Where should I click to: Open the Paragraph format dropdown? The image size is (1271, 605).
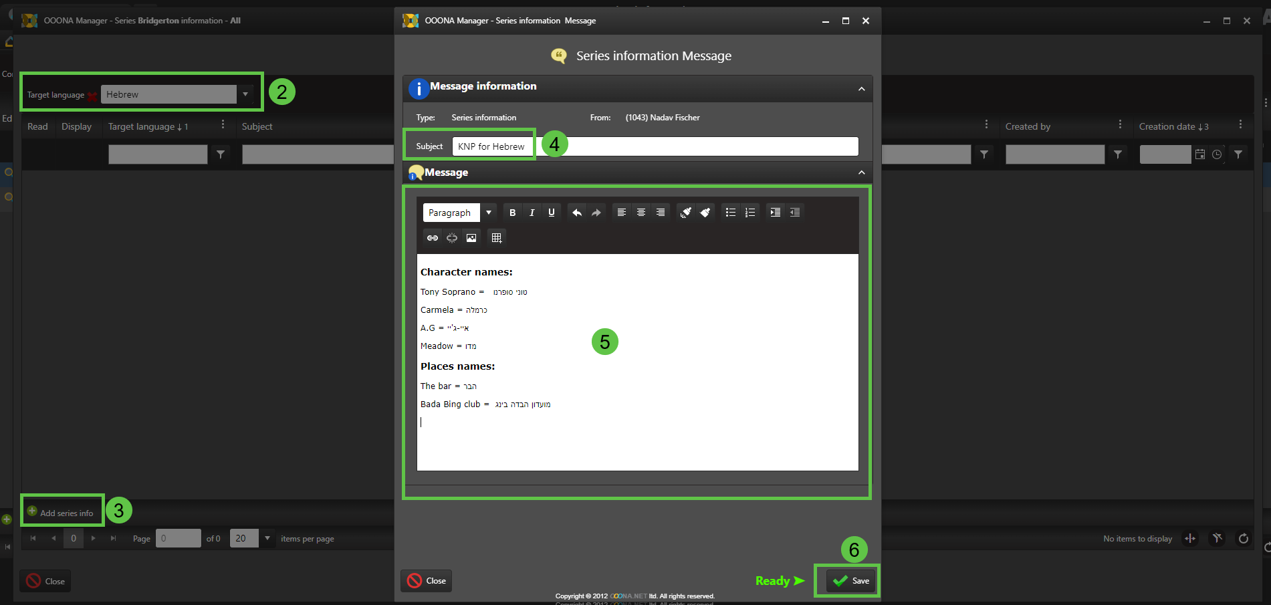[489, 213]
